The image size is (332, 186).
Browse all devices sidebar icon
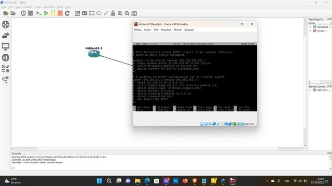click(x=6, y=69)
